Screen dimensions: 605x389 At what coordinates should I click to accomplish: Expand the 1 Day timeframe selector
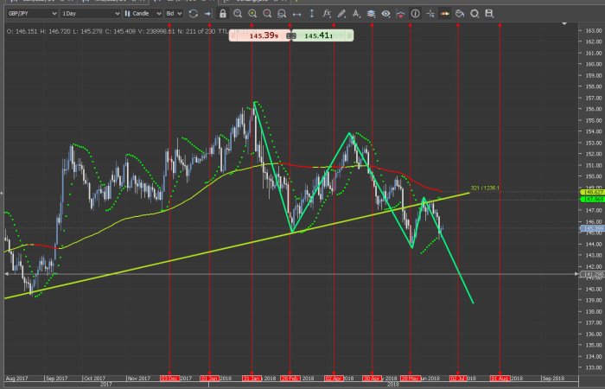click(x=91, y=14)
